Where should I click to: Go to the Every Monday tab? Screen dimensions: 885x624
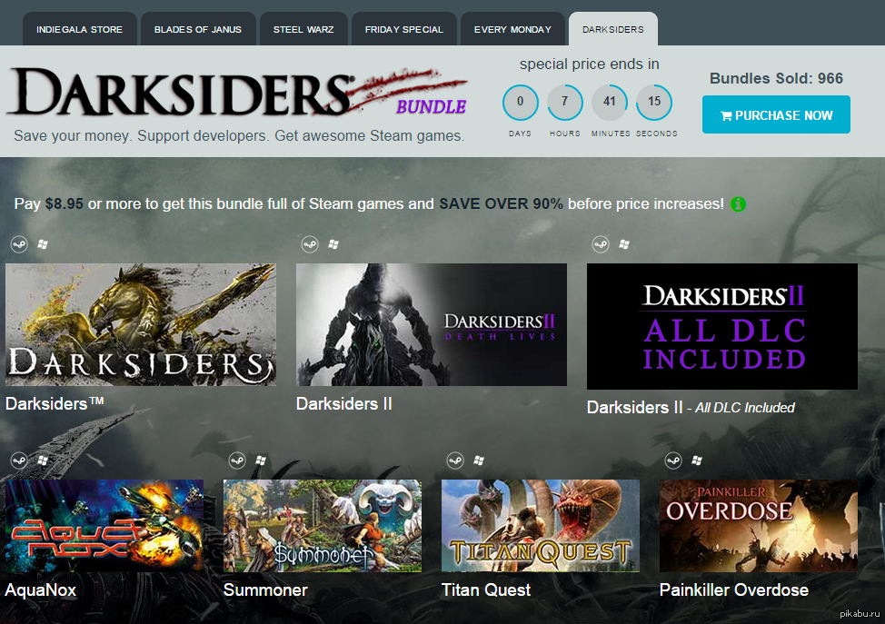pos(512,29)
